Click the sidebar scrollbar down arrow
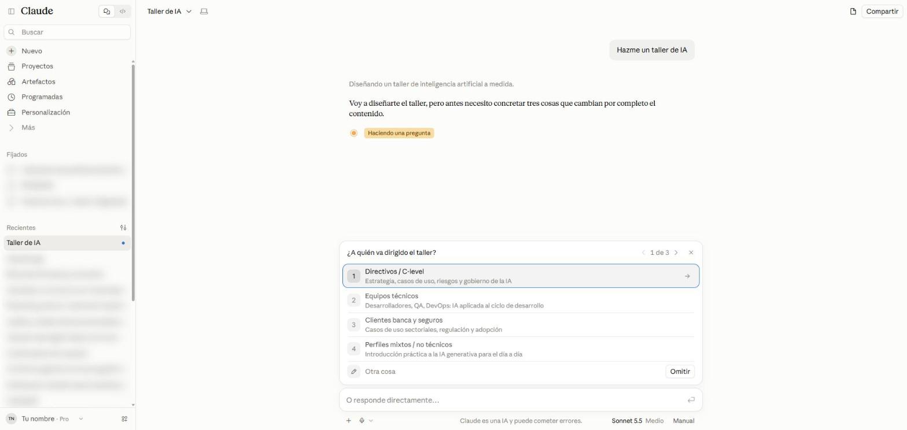Viewport: 907px width, 430px height. (133, 405)
